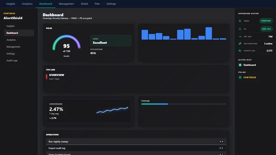Click the Run nightly sweep operation
Viewport: 276px width, 155px height.
pyautogui.click(x=136, y=142)
